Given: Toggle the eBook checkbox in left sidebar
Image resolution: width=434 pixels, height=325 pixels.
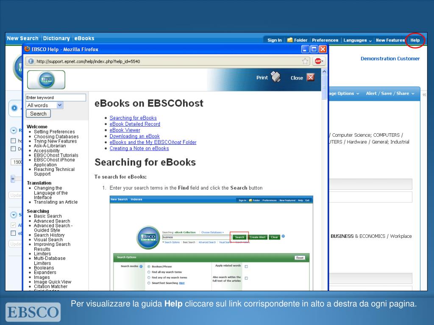Looking at the screenshot, I should pyautogui.click(x=13, y=233).
